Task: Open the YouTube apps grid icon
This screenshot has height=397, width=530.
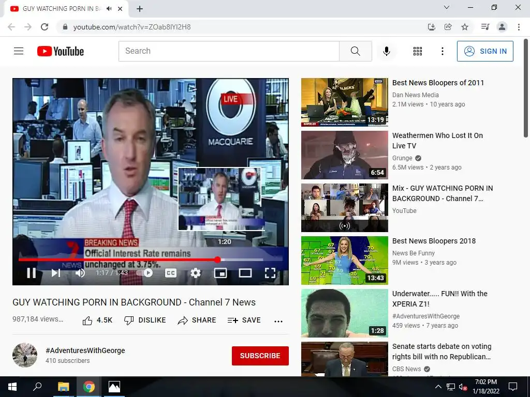Action: pyautogui.click(x=418, y=51)
